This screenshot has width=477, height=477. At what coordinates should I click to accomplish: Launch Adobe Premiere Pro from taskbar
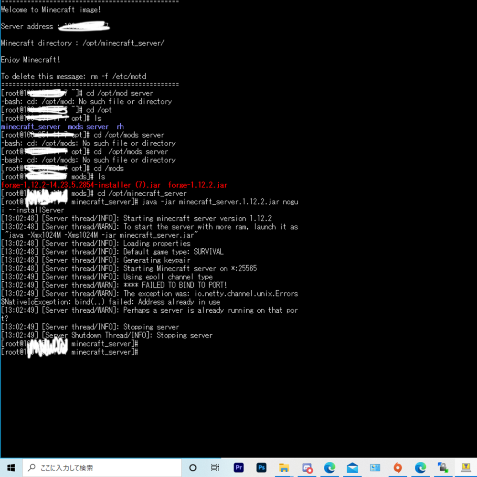tap(239, 467)
